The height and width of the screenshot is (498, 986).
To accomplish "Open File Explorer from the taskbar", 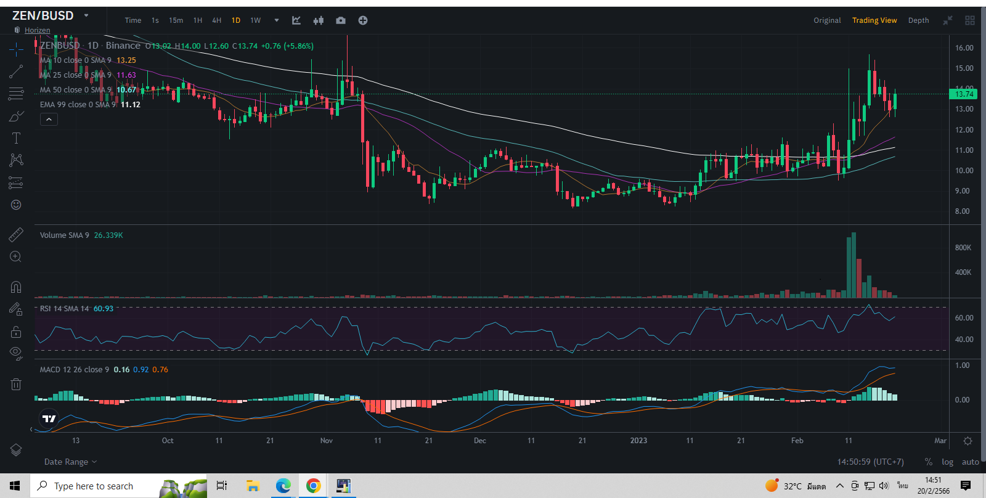I will point(253,486).
